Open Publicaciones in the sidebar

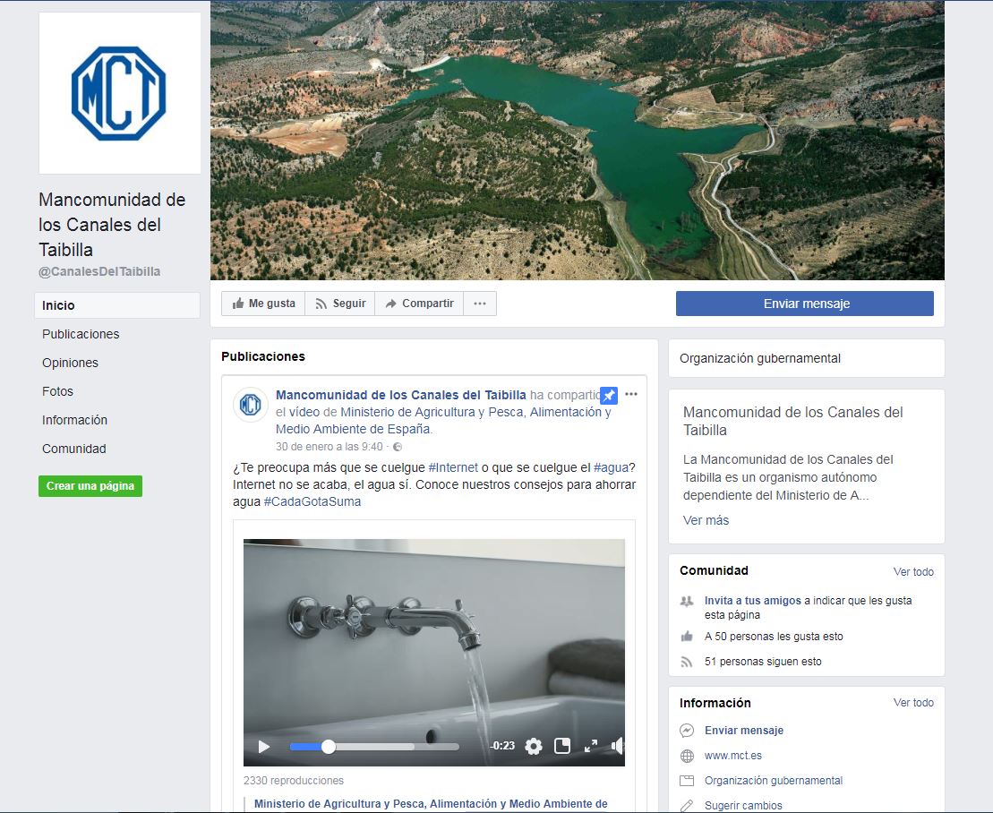tap(81, 334)
